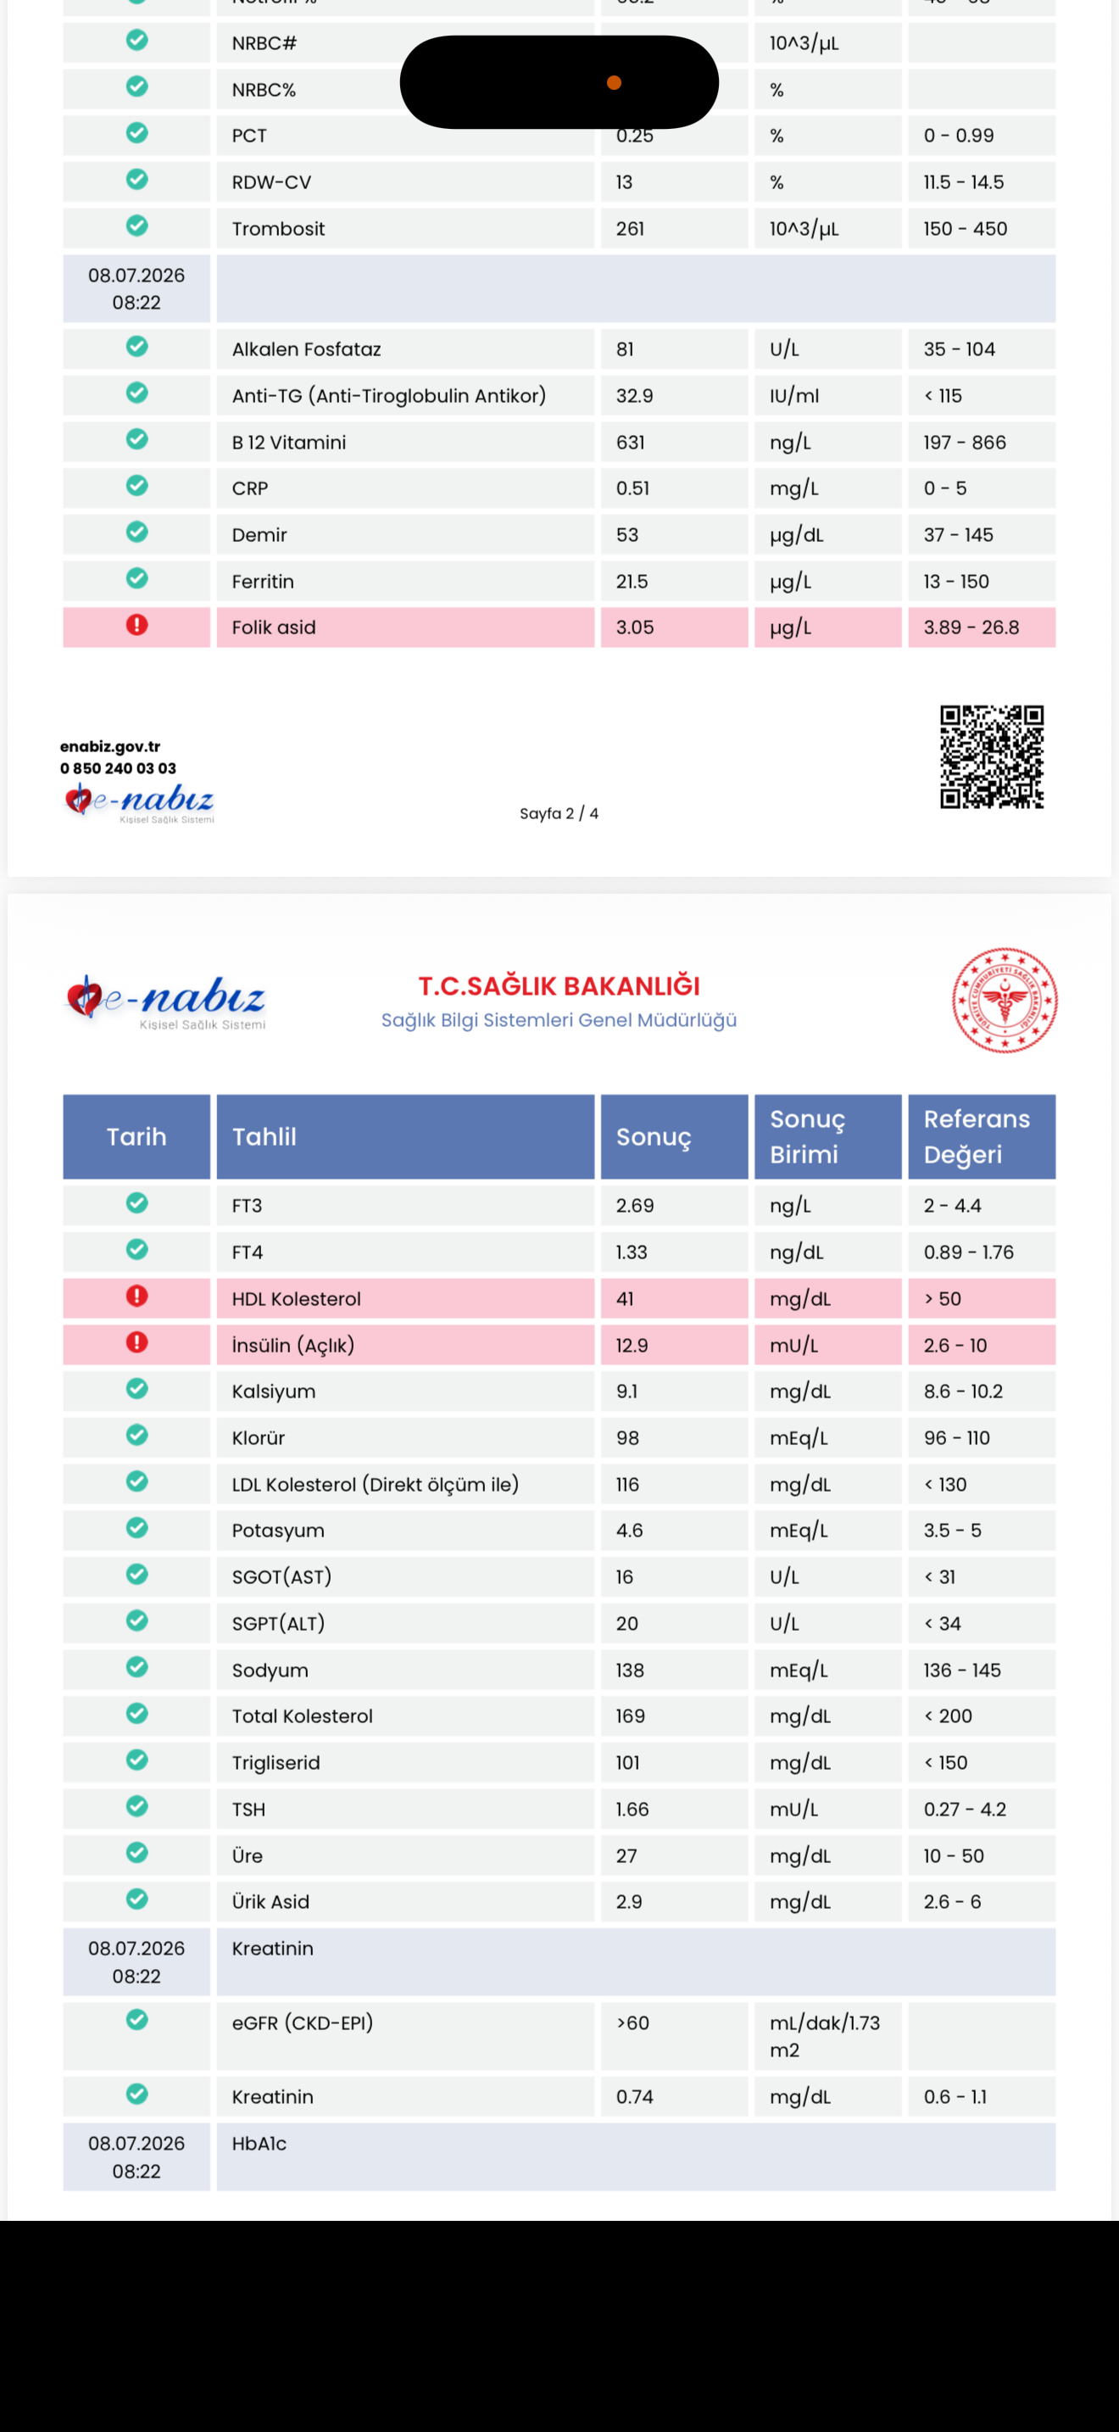Click the Potasyum result value 4.6
This screenshot has height=2432, width=1119.
click(x=629, y=1531)
